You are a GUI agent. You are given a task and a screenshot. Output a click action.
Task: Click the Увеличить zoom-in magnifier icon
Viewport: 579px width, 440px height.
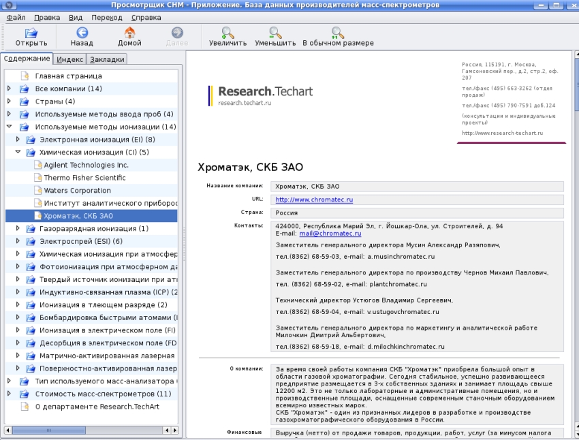coord(228,33)
